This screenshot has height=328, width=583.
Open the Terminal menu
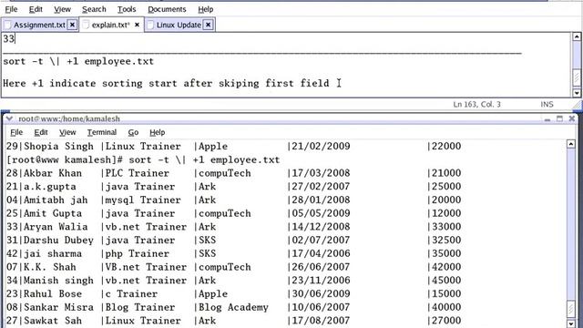point(102,132)
